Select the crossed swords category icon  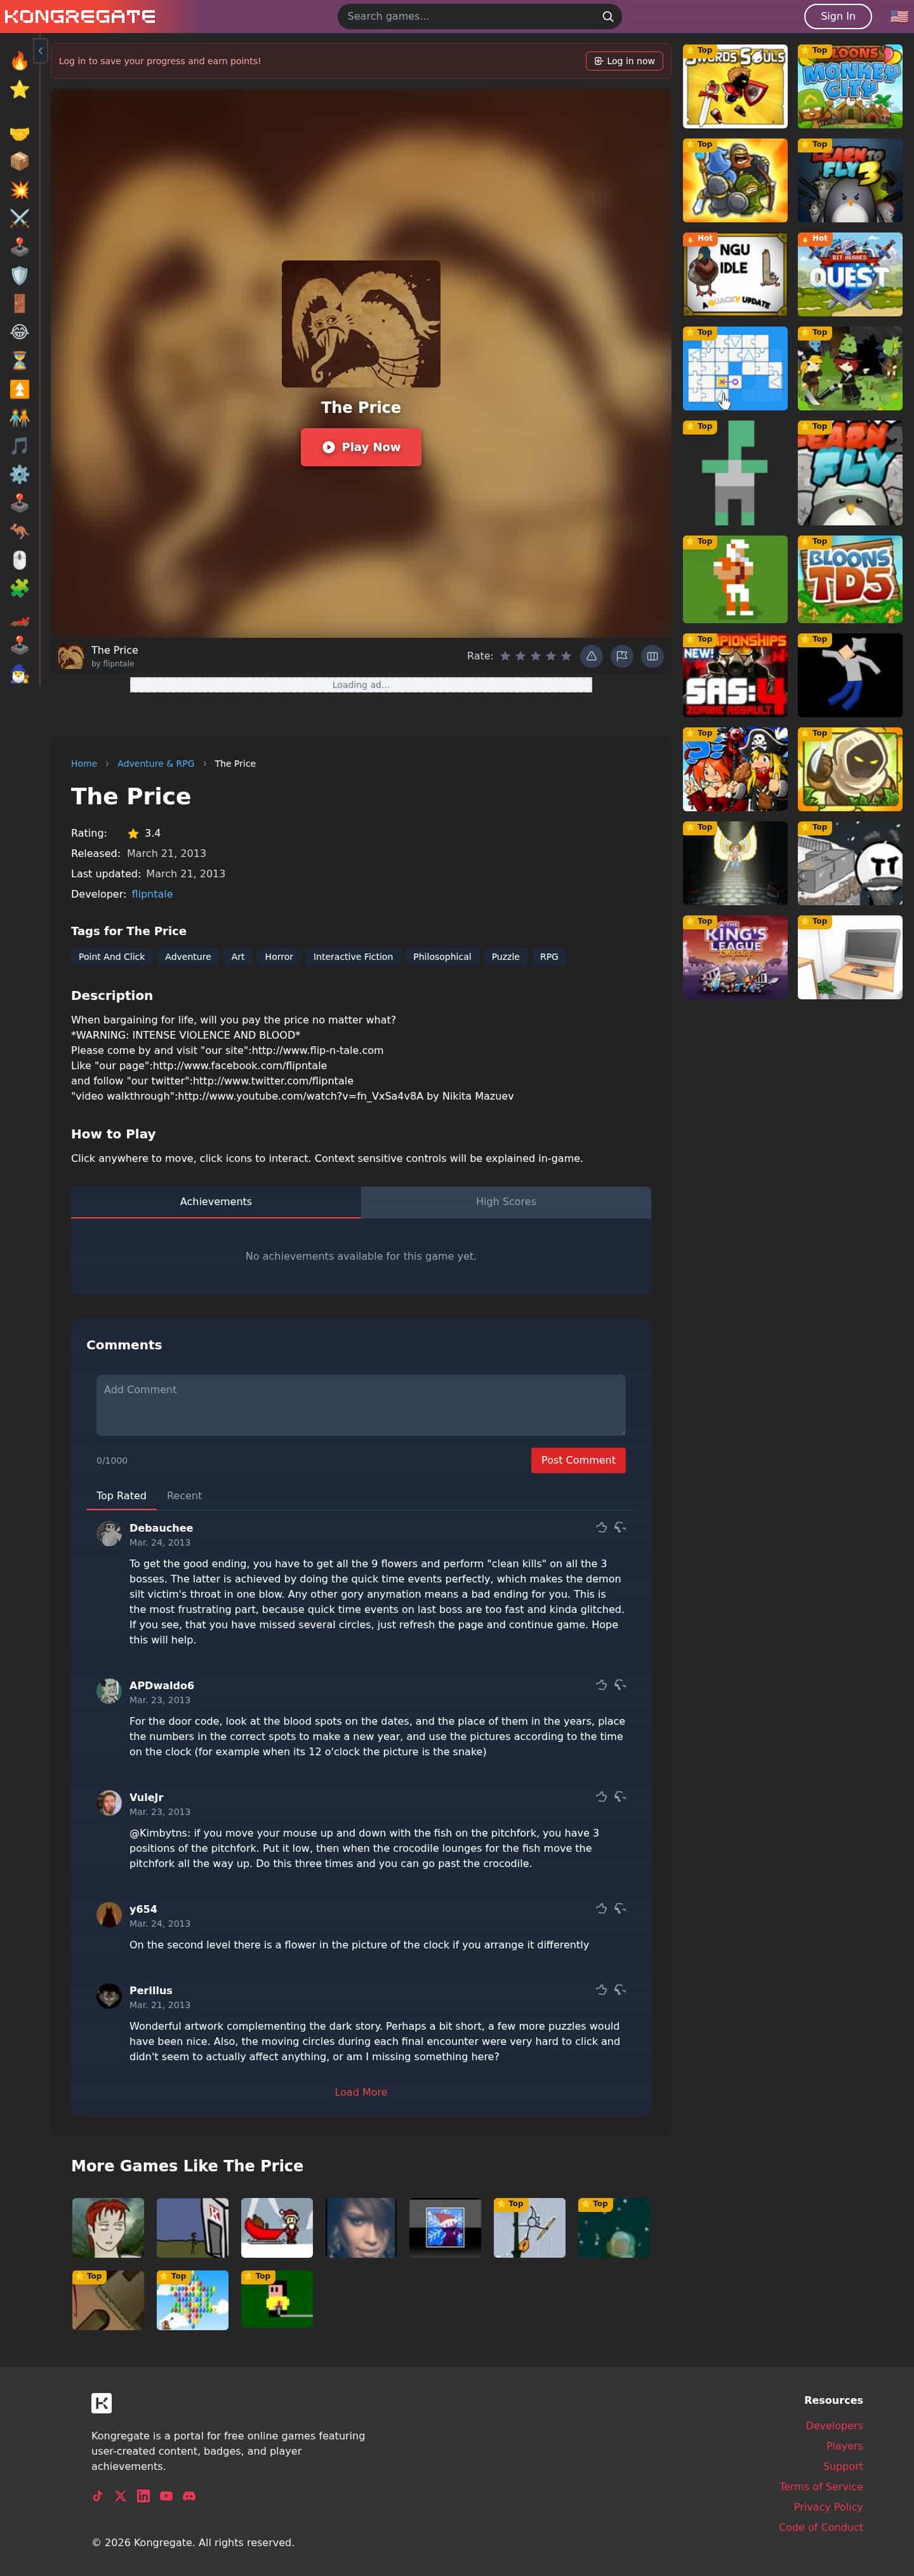tap(19, 218)
